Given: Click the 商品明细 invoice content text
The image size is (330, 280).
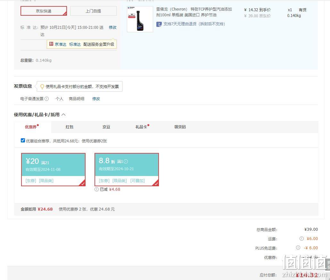Looking at the screenshot, I should [77, 99].
